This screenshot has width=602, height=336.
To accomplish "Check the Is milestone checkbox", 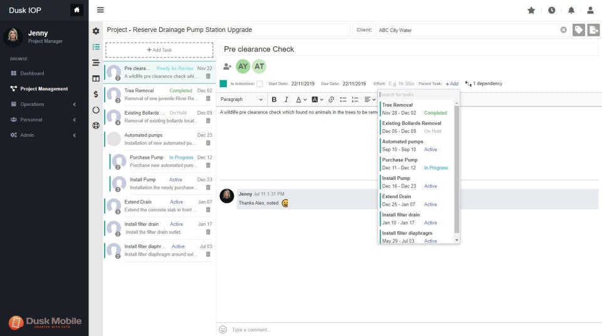I will [260, 84].
